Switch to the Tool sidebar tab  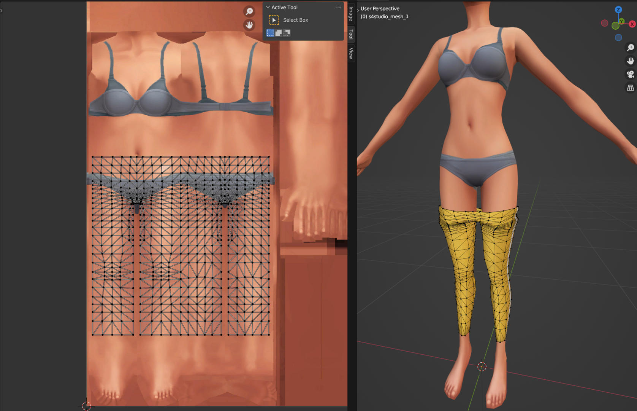(351, 34)
